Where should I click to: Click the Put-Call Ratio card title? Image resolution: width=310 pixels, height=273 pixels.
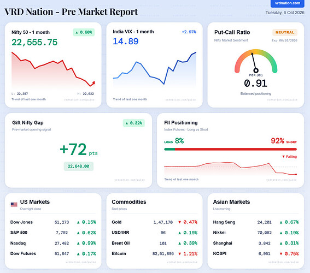232,32
